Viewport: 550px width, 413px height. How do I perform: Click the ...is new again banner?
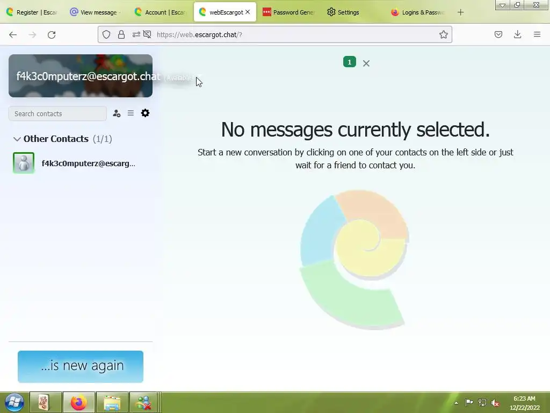(x=81, y=366)
